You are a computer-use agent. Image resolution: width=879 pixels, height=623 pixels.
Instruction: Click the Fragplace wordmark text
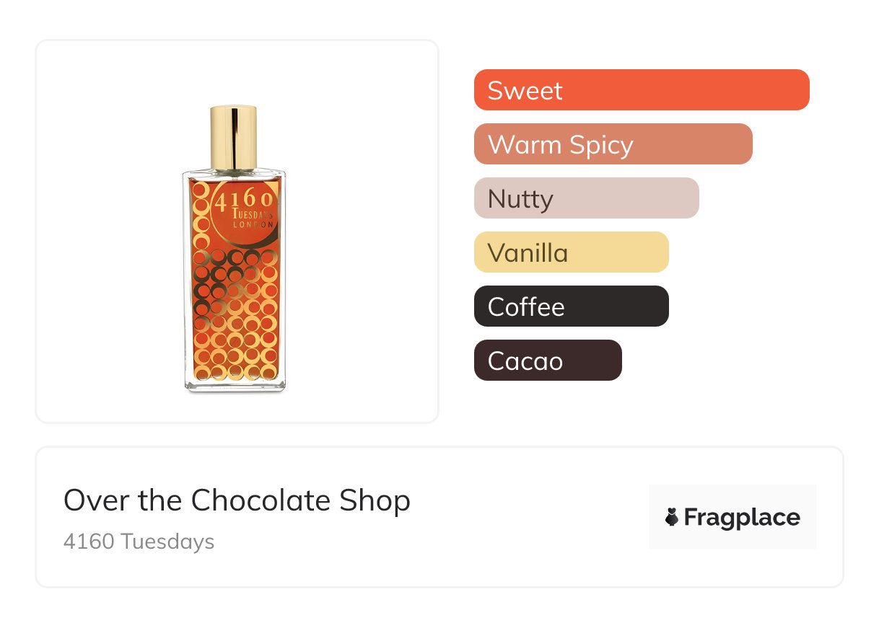[742, 518]
